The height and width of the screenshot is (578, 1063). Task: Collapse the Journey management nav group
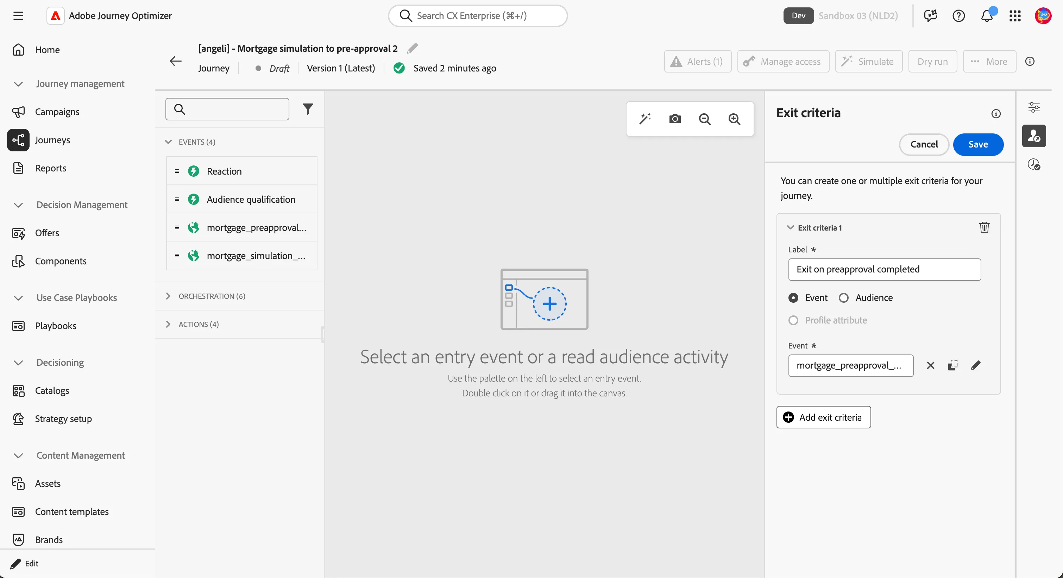pyautogui.click(x=18, y=84)
